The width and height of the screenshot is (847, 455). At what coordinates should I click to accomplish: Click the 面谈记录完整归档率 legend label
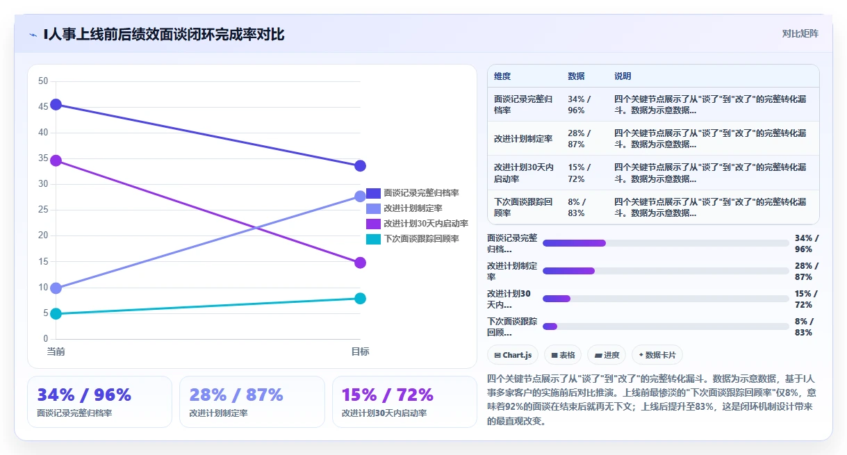[x=421, y=193]
